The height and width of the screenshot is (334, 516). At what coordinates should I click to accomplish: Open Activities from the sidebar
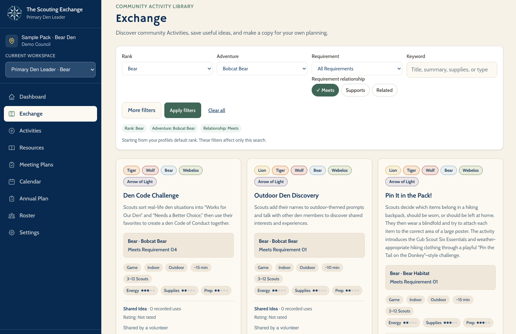50,131
